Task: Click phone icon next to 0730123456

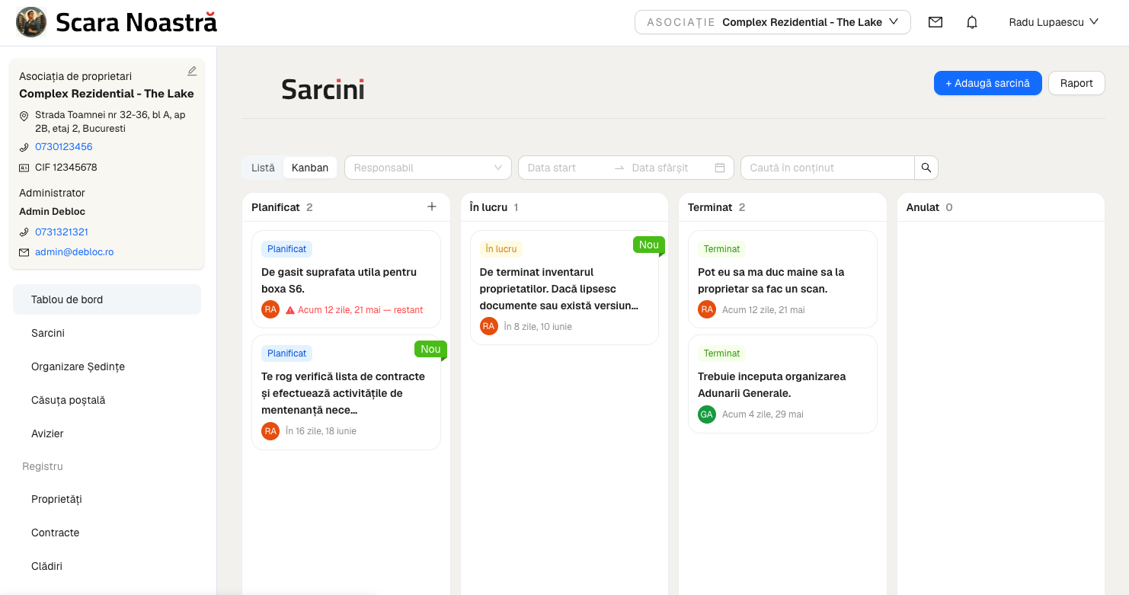Action: pos(24,147)
